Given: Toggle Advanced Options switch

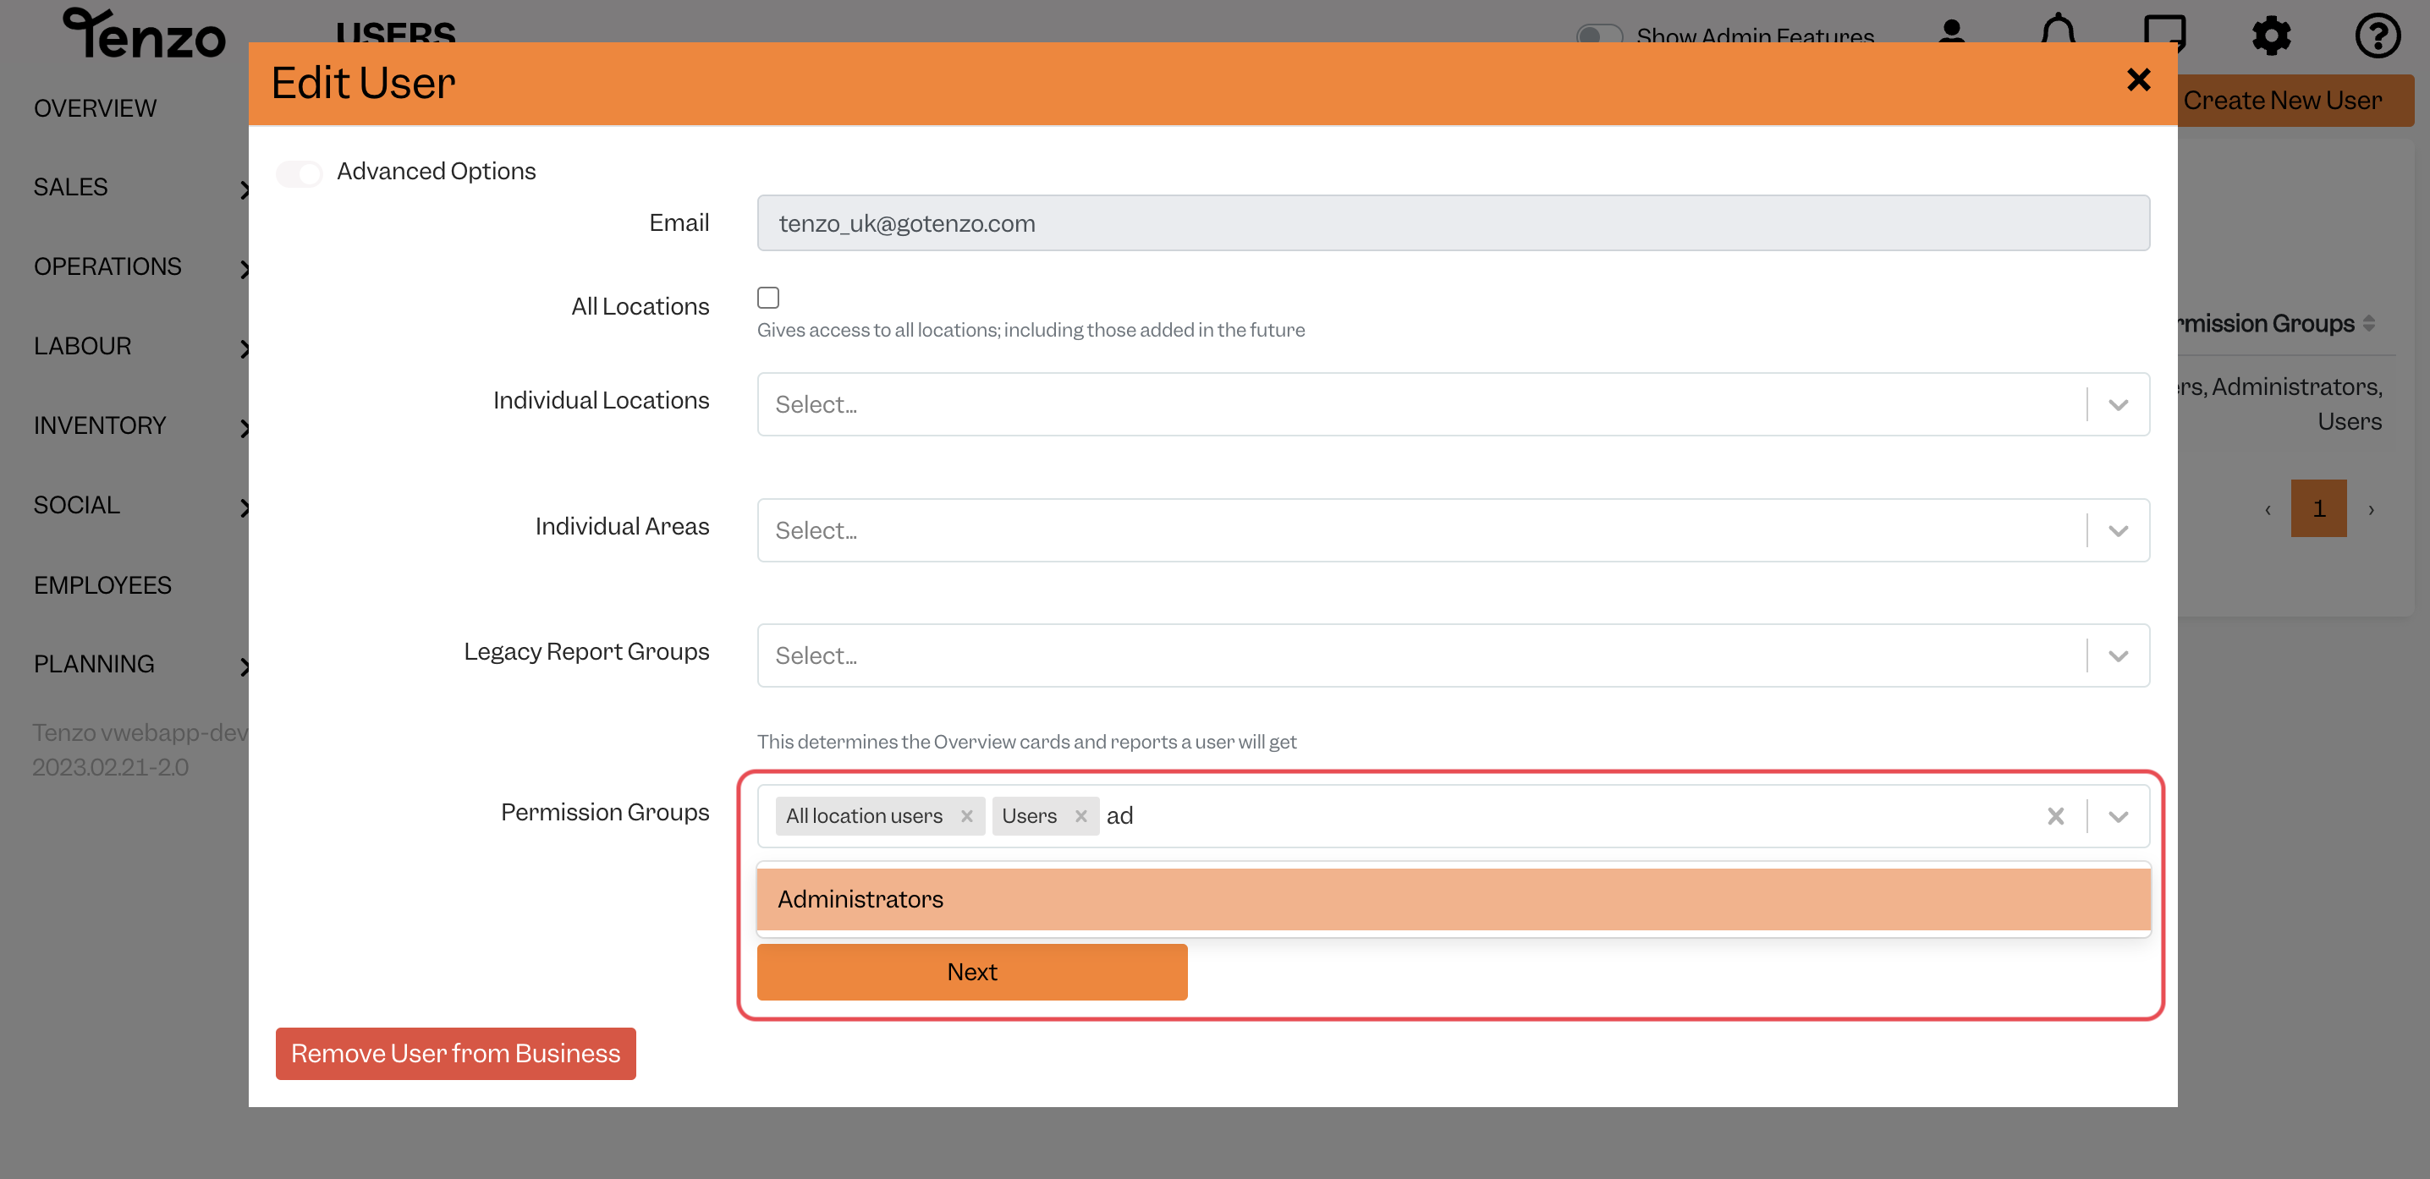Looking at the screenshot, I should point(299,173).
